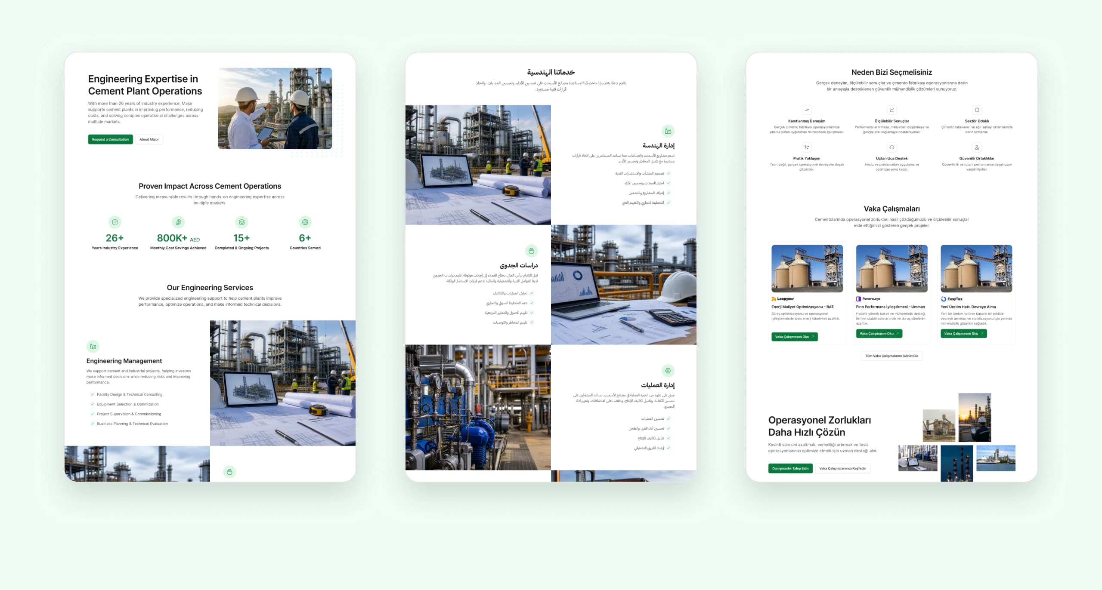Image resolution: width=1102 pixels, height=590 pixels.
Task: Click the Leapyear logo
Action: (783, 299)
